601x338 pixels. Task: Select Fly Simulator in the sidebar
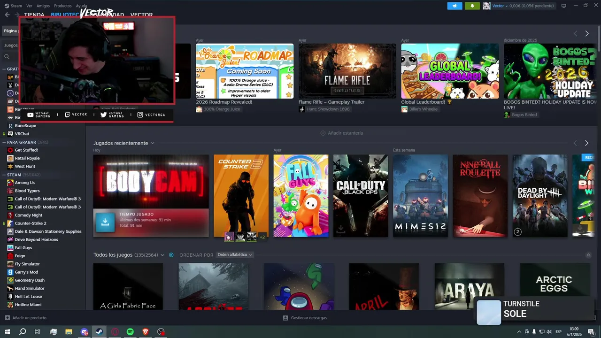27,264
